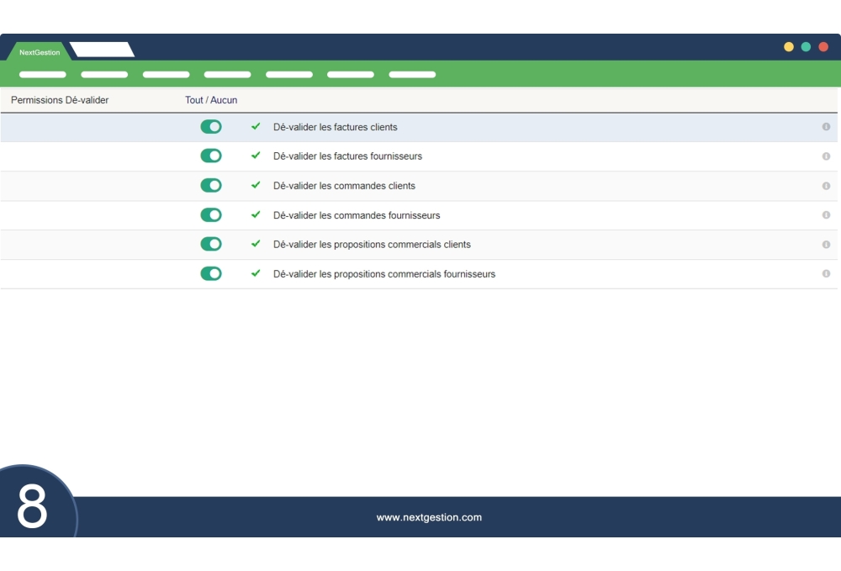Click the NextGestion logo tab
Viewport: 841px width, 571px height.
click(x=38, y=51)
